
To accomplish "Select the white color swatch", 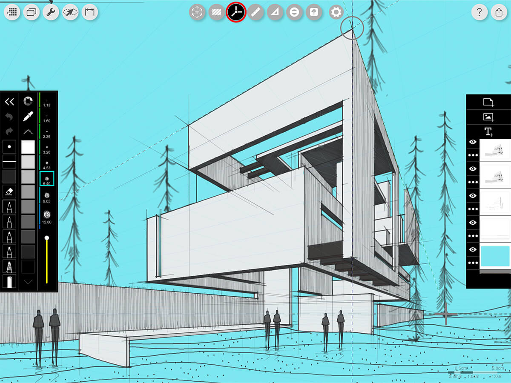I will click(28, 147).
